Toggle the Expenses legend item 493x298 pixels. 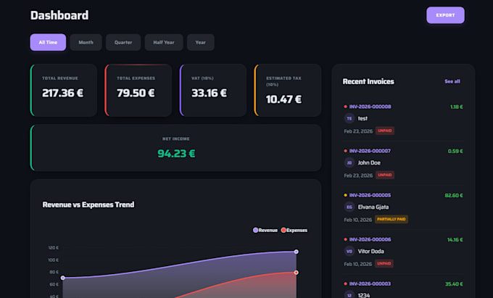(x=294, y=230)
